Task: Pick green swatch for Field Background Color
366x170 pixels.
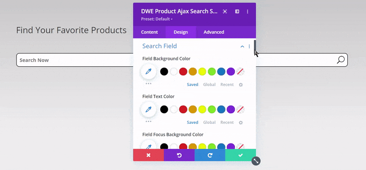Action: point(212,71)
